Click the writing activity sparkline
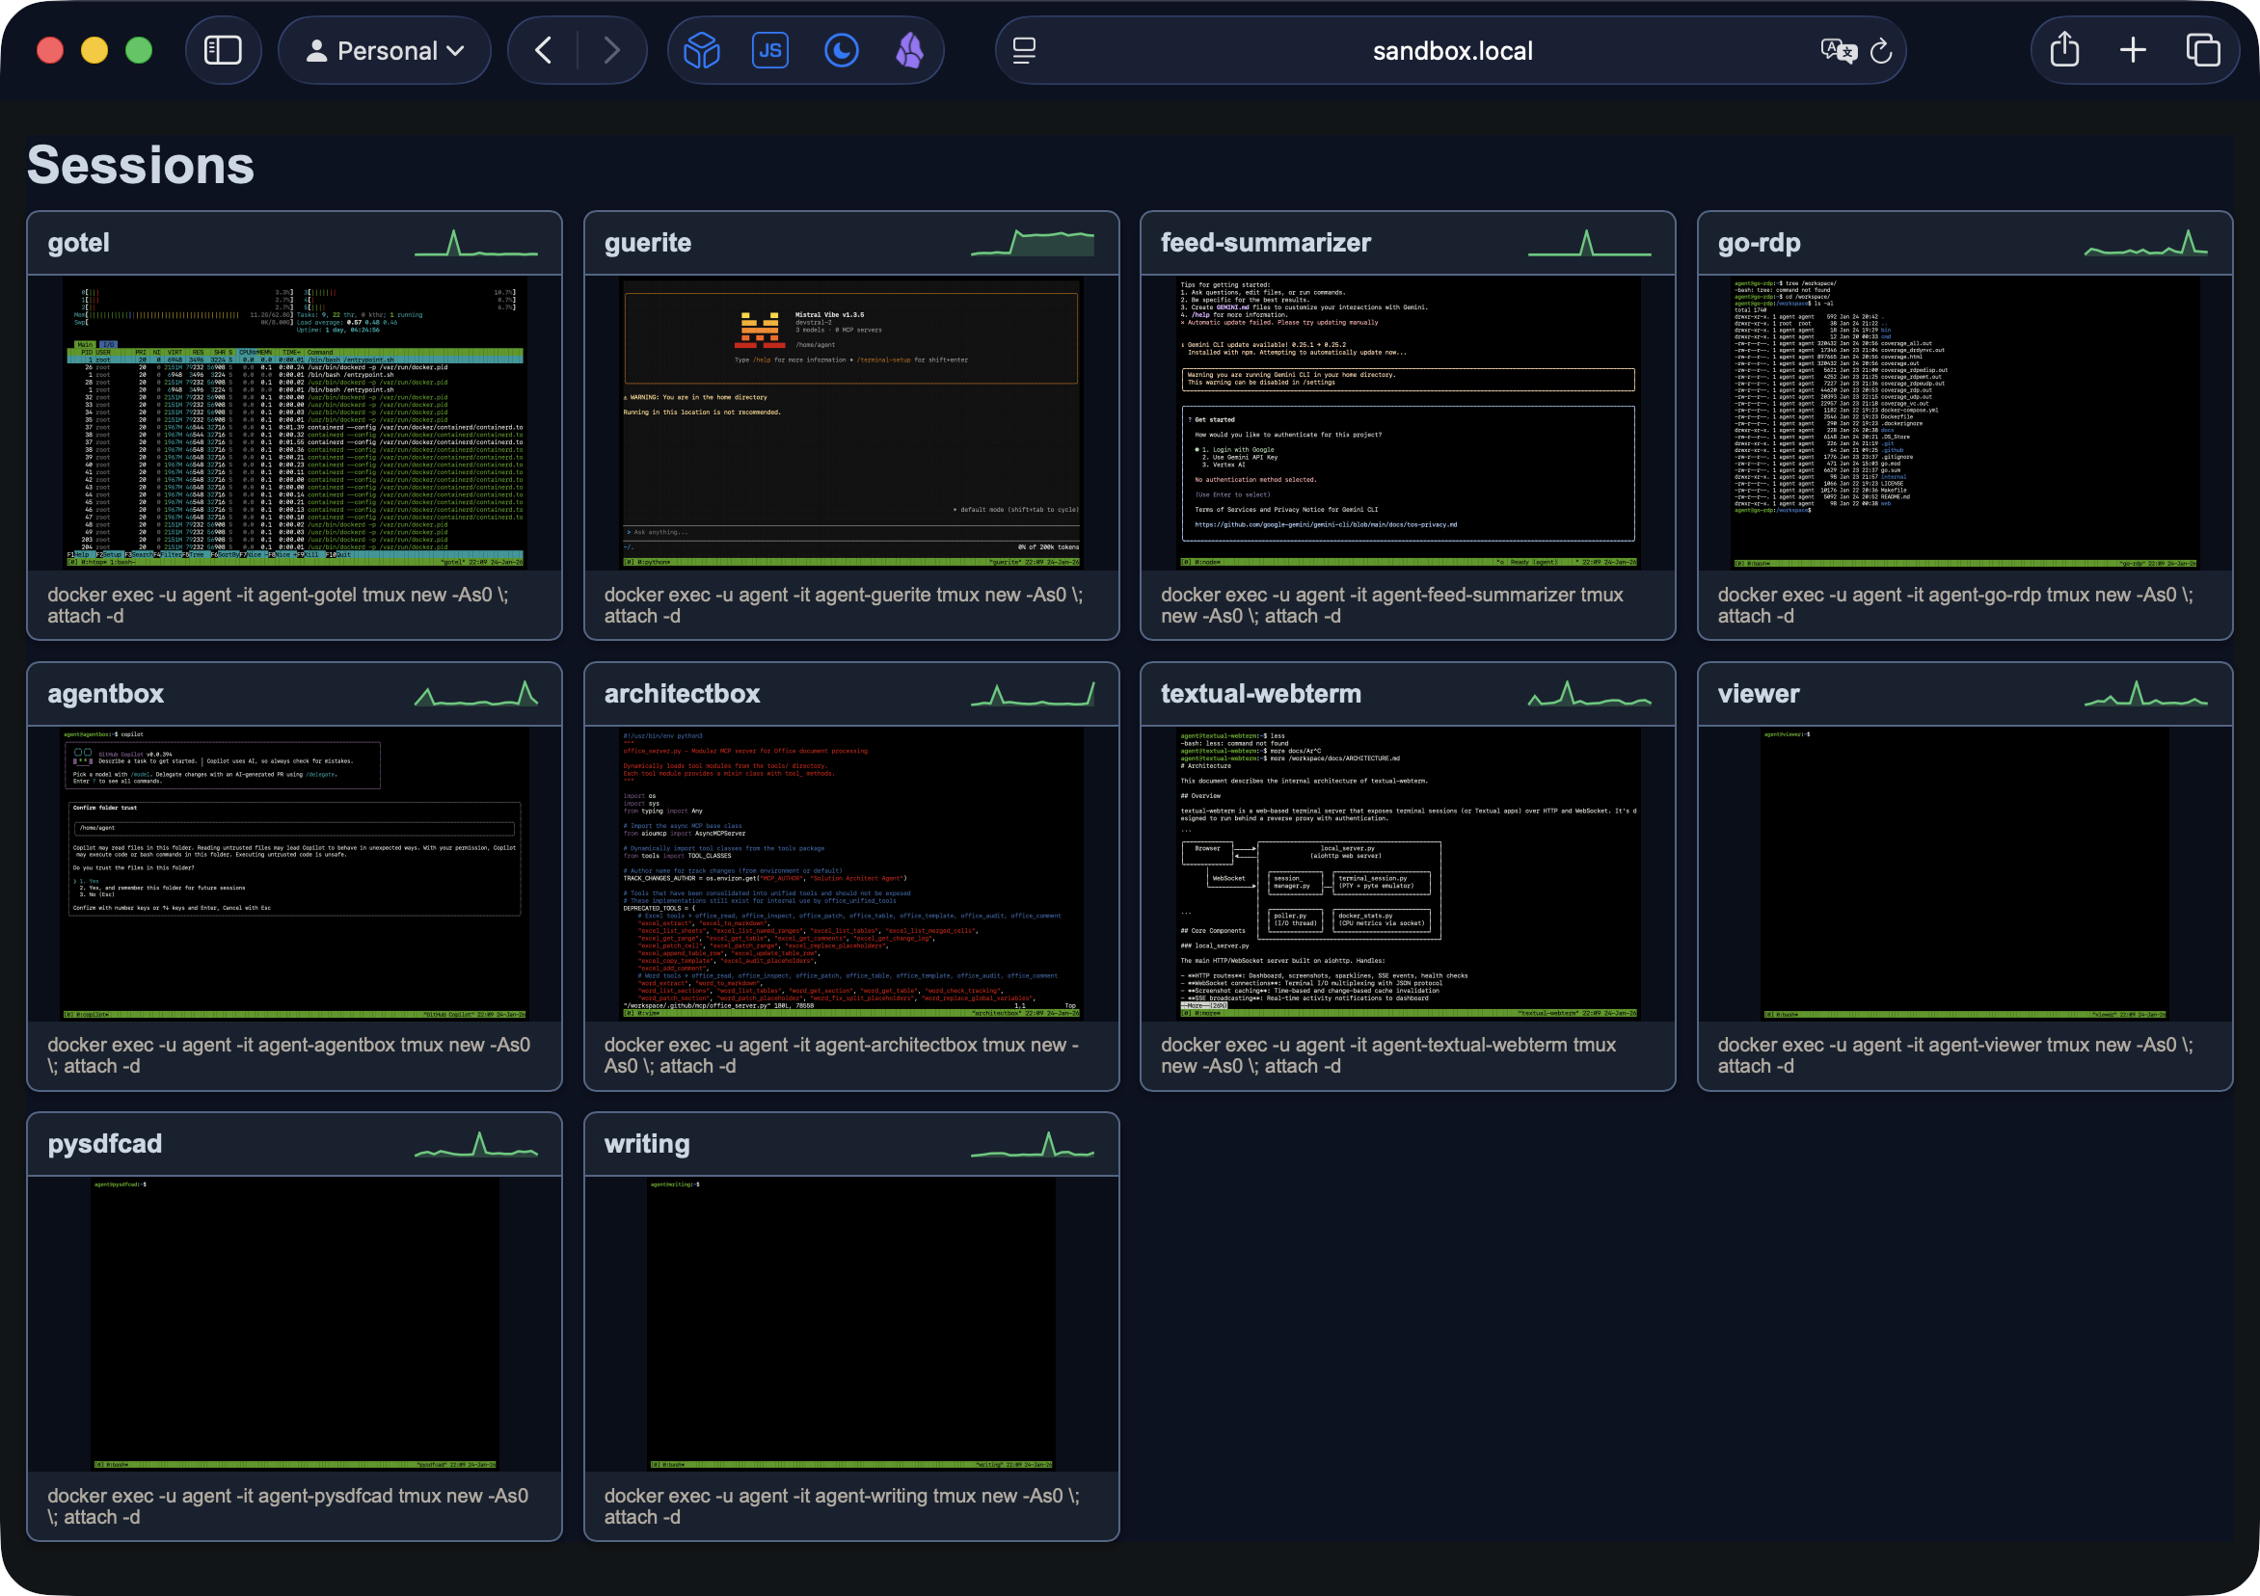 tap(1033, 1144)
